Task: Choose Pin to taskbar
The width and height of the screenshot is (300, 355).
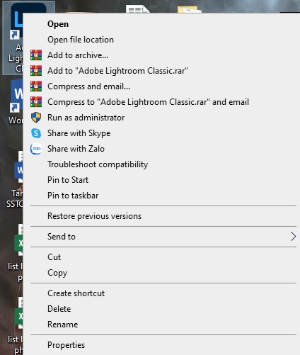Action: click(x=73, y=196)
